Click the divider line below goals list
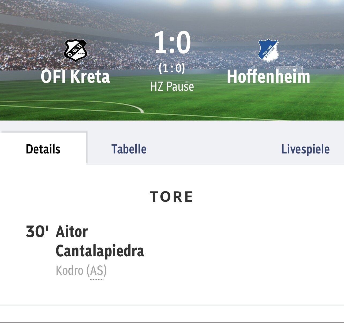Screen dimensions: 344x323 [x=172, y=305]
